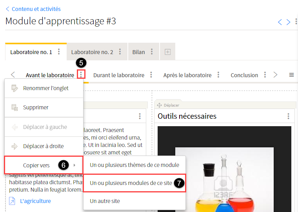This screenshot has height=212, width=298.
Task: Open options for Laboratoire no. 1 tab
Action: coord(59,52)
